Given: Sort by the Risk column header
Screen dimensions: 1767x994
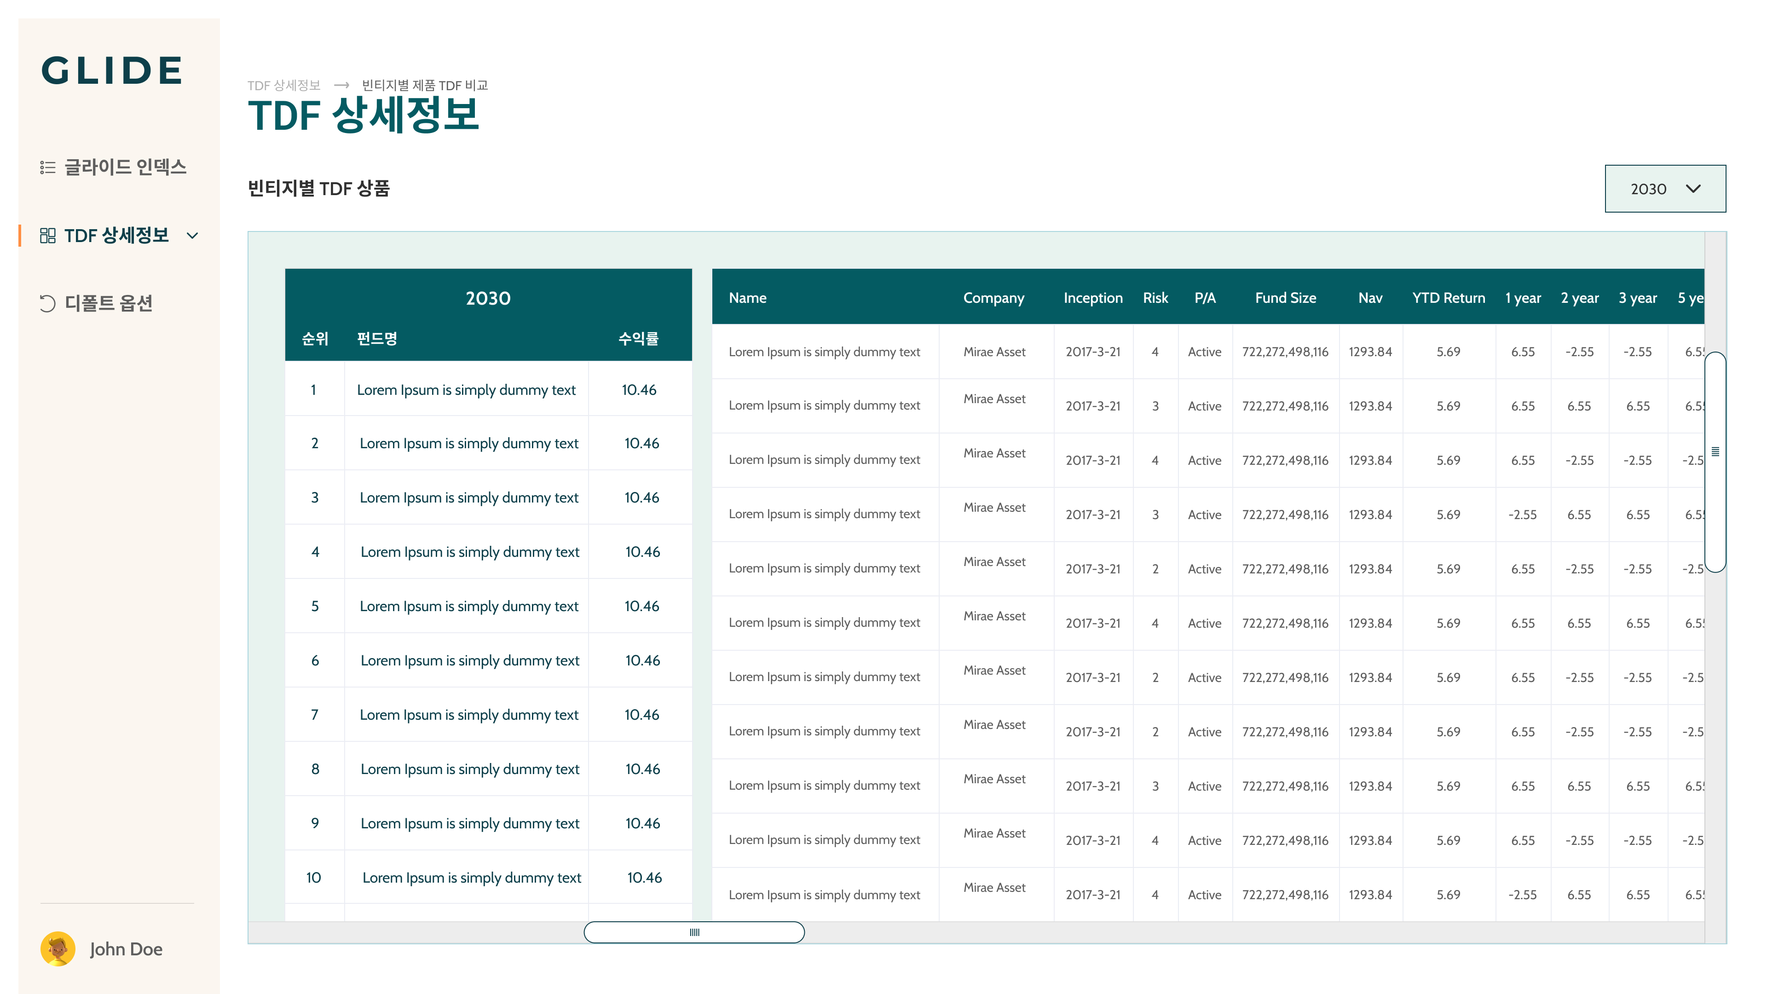Looking at the screenshot, I should (x=1155, y=298).
